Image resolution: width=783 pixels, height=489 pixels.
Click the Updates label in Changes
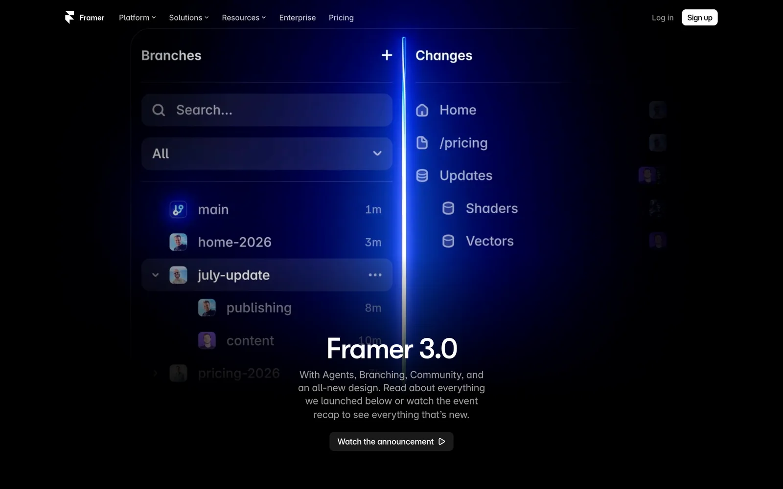click(466, 176)
